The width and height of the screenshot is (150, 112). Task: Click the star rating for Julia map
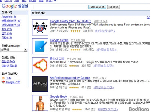(74, 66)
